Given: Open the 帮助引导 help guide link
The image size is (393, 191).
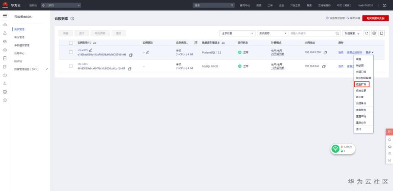Looking at the screenshot, I should click(x=354, y=18).
